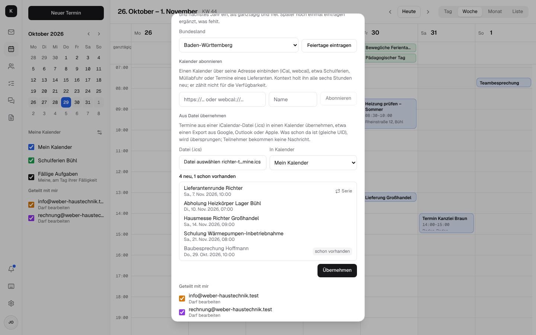
Task: Click the K app logo
Action: click(11, 11)
